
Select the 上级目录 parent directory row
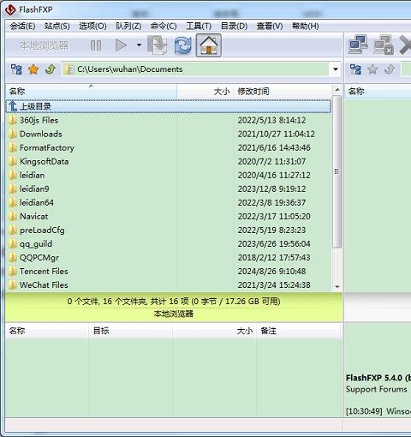click(x=169, y=106)
